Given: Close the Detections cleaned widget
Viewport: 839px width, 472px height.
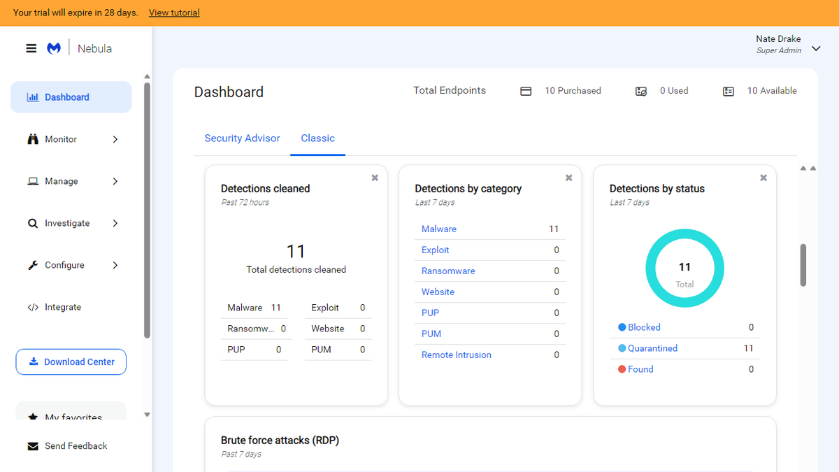Looking at the screenshot, I should [x=374, y=178].
